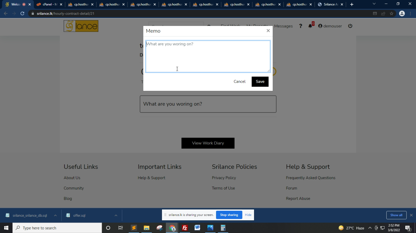The width and height of the screenshot is (416, 233).
Task: Click Stop sharing button
Action: (229, 215)
